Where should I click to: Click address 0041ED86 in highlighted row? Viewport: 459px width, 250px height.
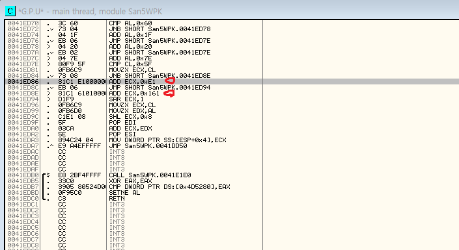coord(23,81)
